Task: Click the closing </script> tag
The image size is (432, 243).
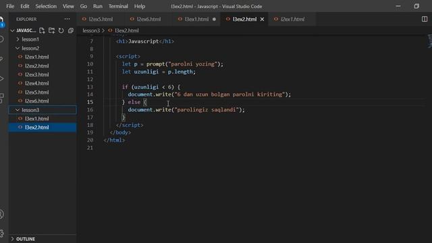Action: point(130,125)
